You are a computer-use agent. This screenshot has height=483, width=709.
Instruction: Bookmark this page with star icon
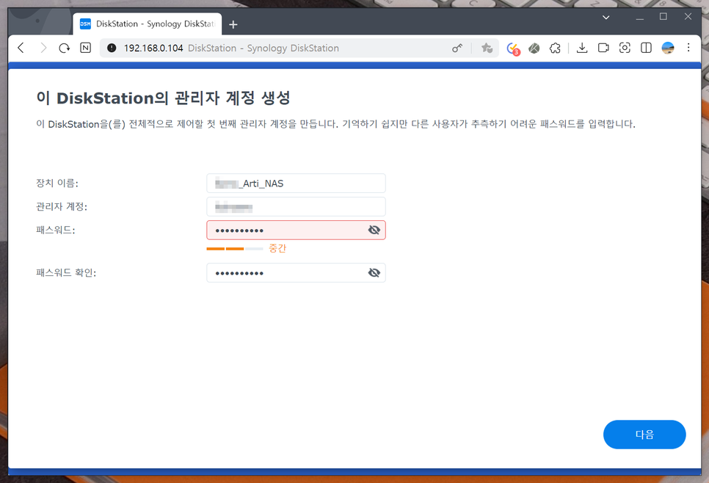(x=487, y=48)
